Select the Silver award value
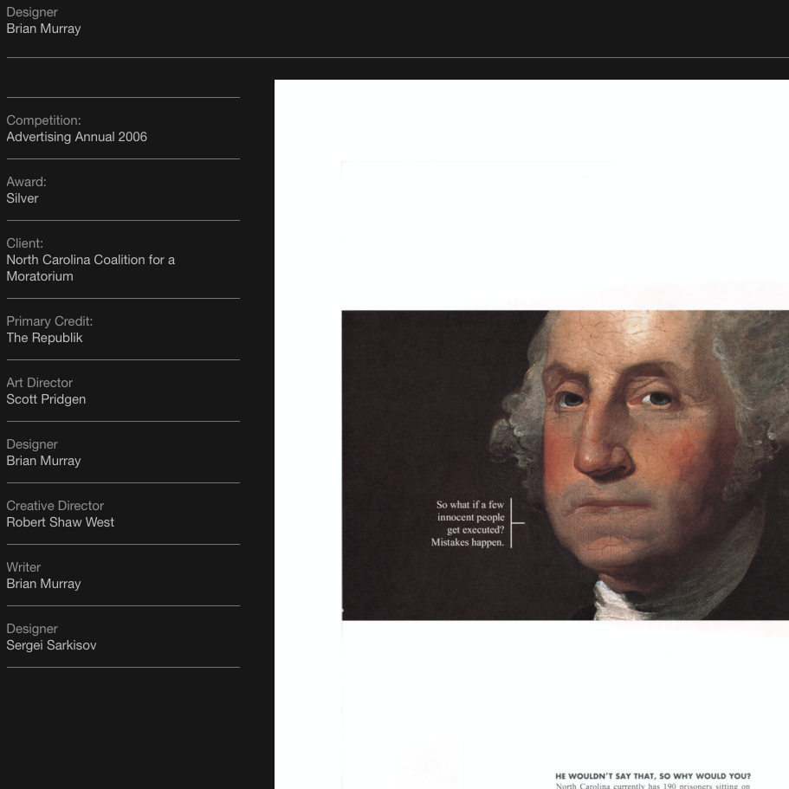 [x=23, y=198]
